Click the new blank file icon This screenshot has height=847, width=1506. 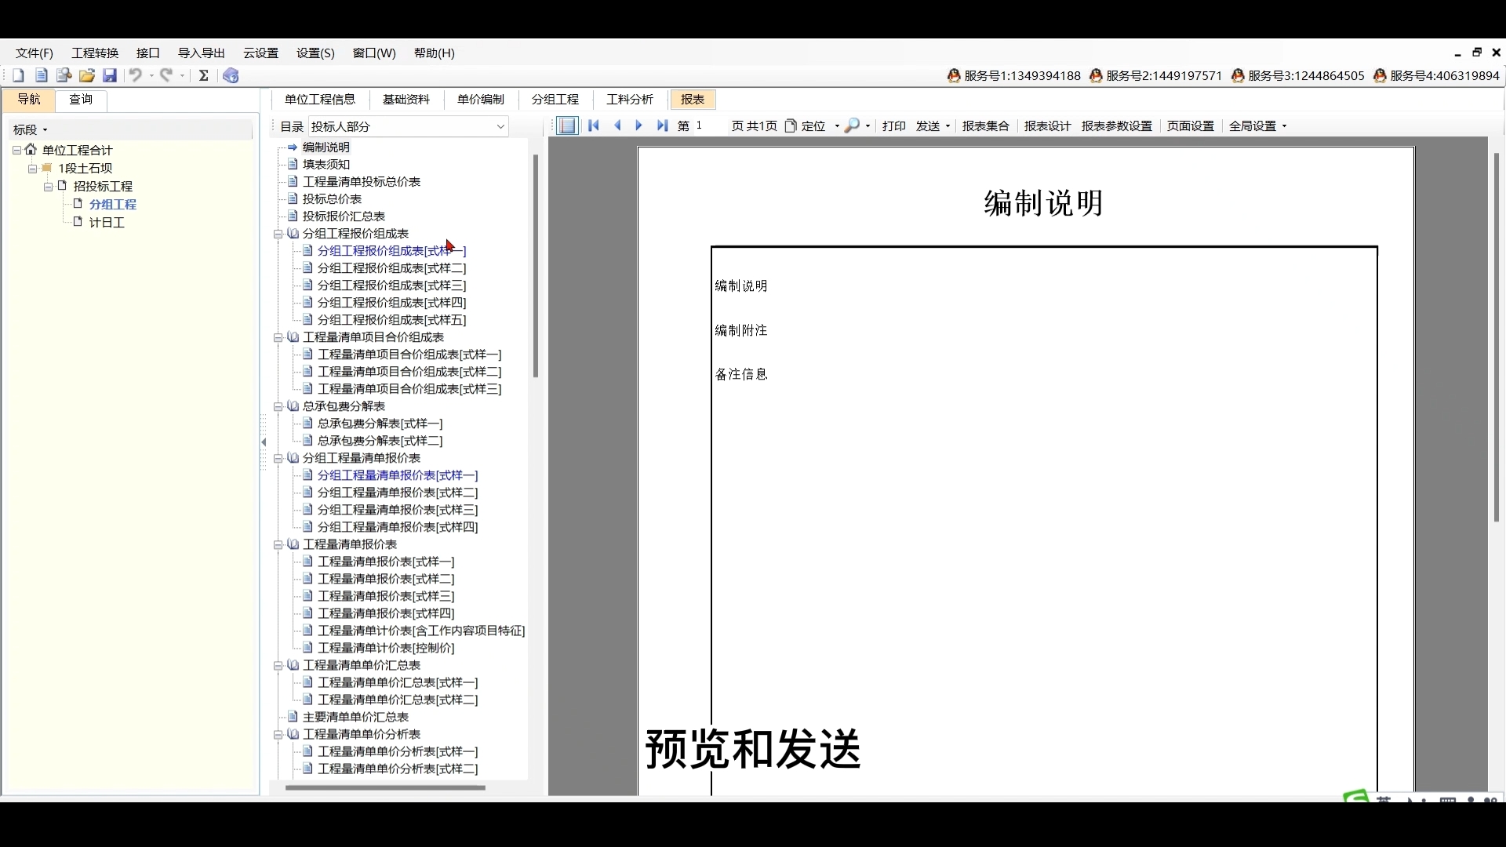19,75
